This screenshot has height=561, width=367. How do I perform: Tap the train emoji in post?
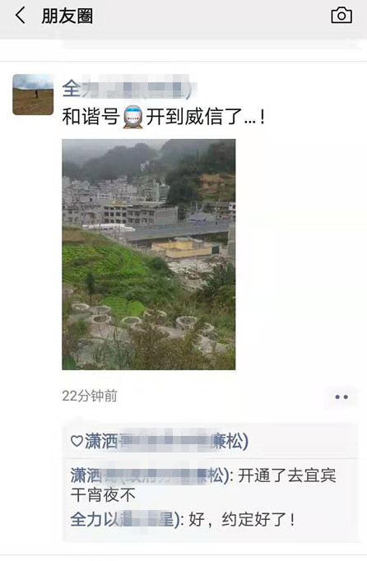tap(132, 117)
